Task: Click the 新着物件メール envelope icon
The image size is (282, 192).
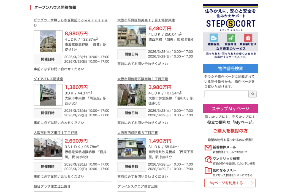Action: [208, 147]
